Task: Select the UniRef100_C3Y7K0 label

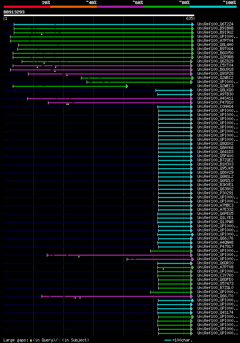Action: point(215,275)
